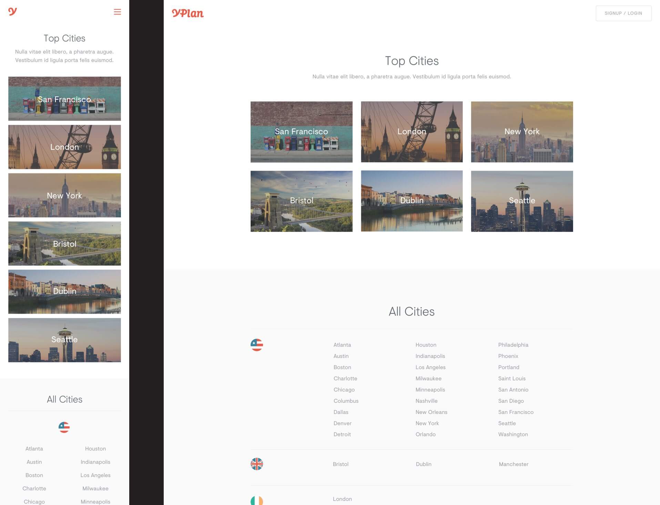Click the Ireland flag icon at bottom
660x505 pixels.
pyautogui.click(x=256, y=501)
